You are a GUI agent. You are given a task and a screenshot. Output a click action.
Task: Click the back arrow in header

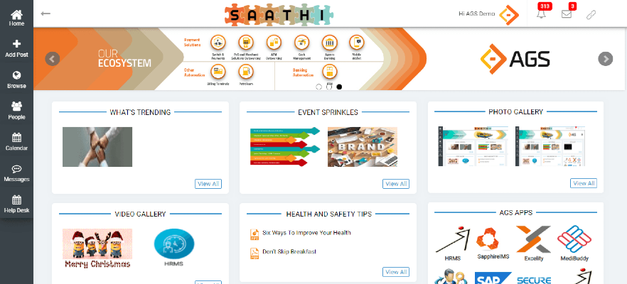46,13
